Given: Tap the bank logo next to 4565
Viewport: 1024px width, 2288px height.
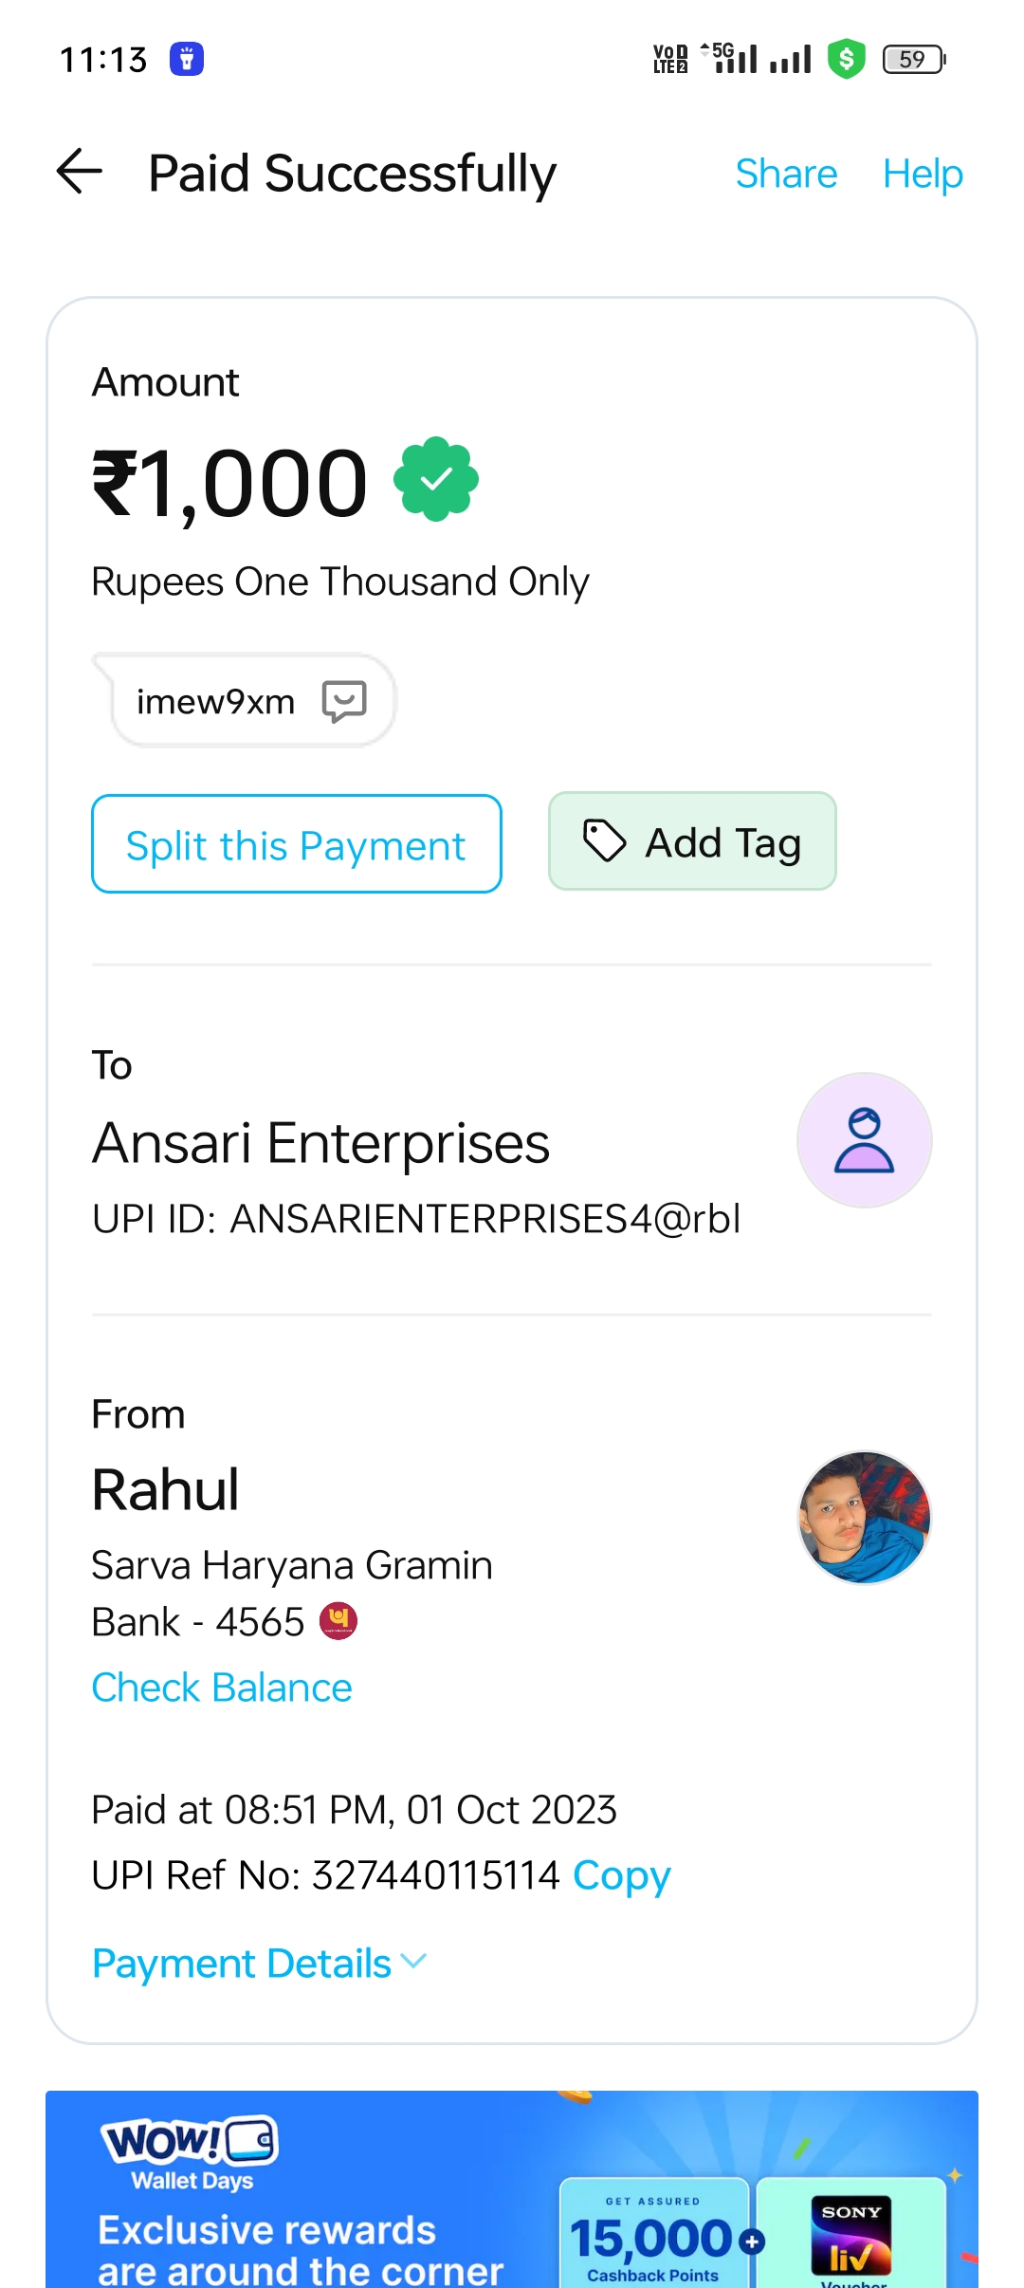Looking at the screenshot, I should coord(338,1621).
